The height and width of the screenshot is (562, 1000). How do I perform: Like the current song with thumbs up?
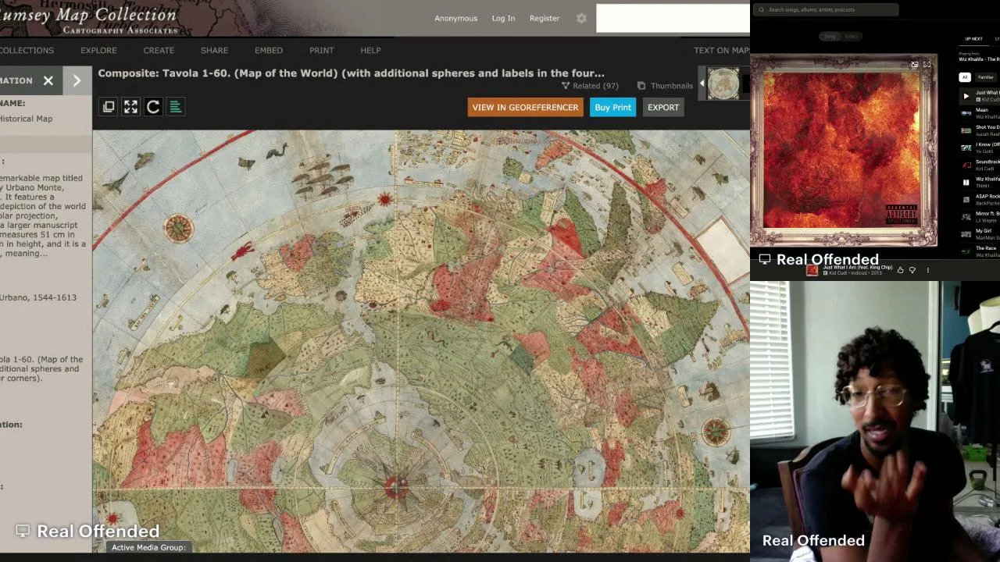click(900, 270)
